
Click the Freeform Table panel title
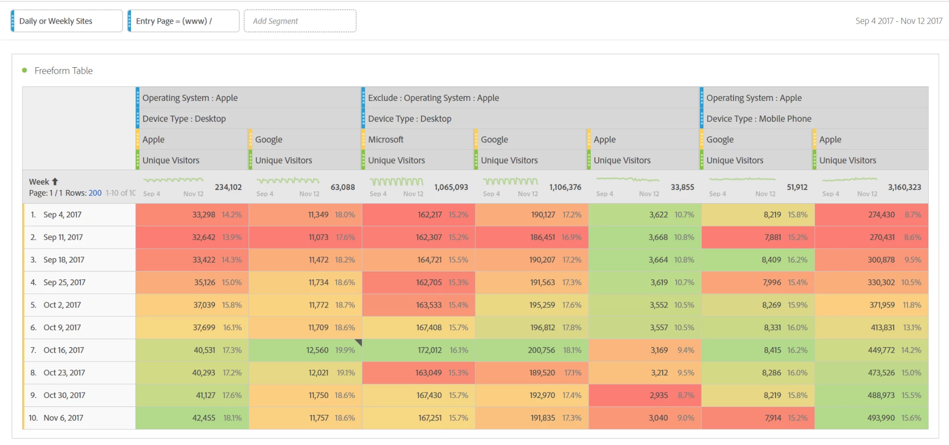pos(64,71)
